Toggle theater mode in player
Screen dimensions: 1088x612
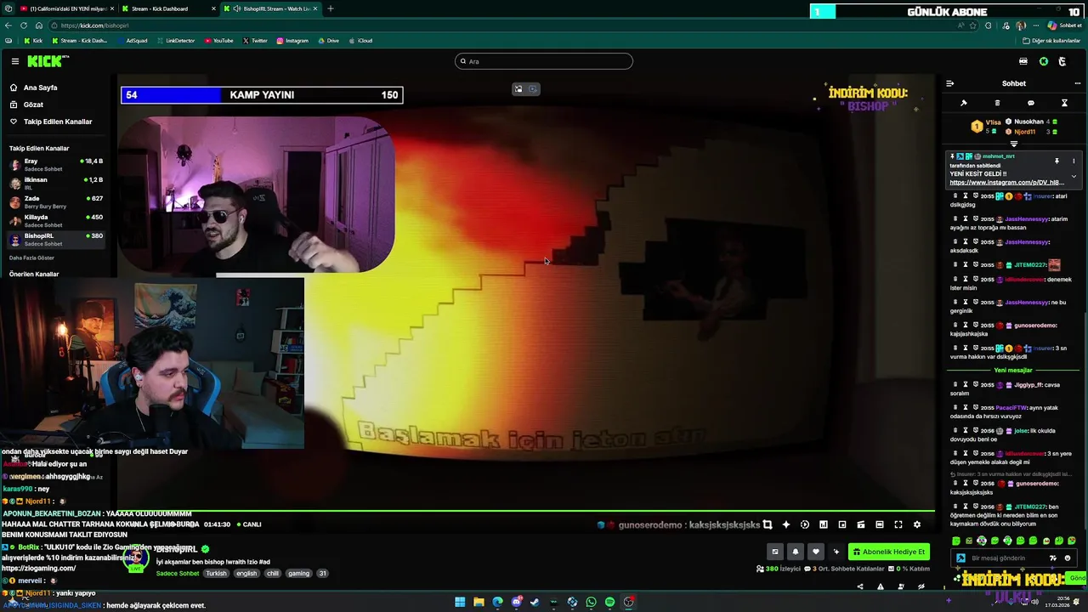pos(880,524)
